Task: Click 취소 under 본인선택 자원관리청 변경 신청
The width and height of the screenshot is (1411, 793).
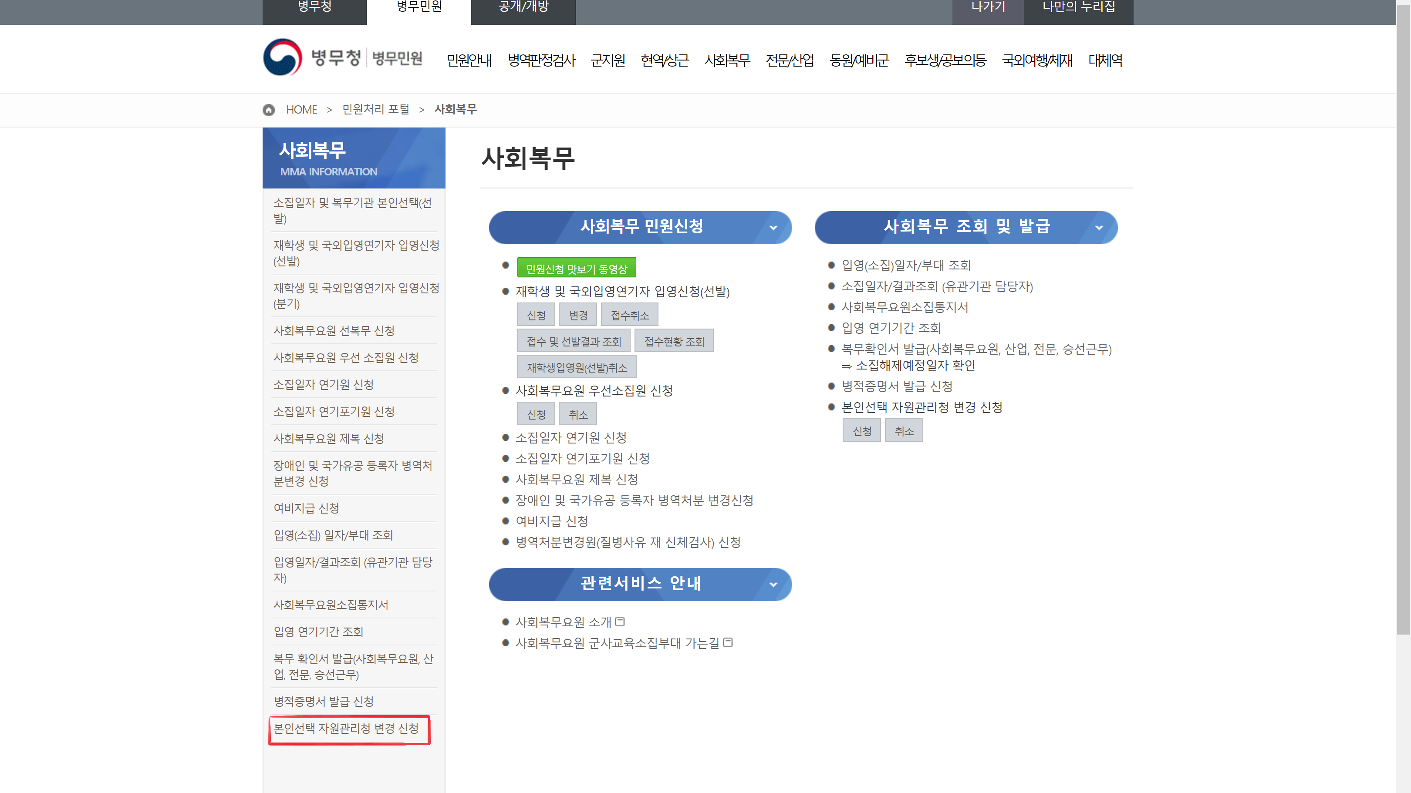Action: [905, 431]
